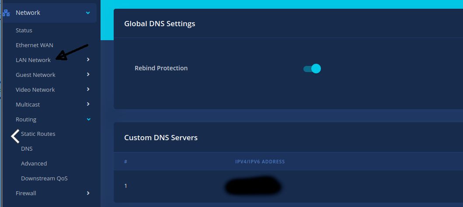Open Downstream QoS settings
Viewport: 463px width, 207px height.
coord(44,179)
